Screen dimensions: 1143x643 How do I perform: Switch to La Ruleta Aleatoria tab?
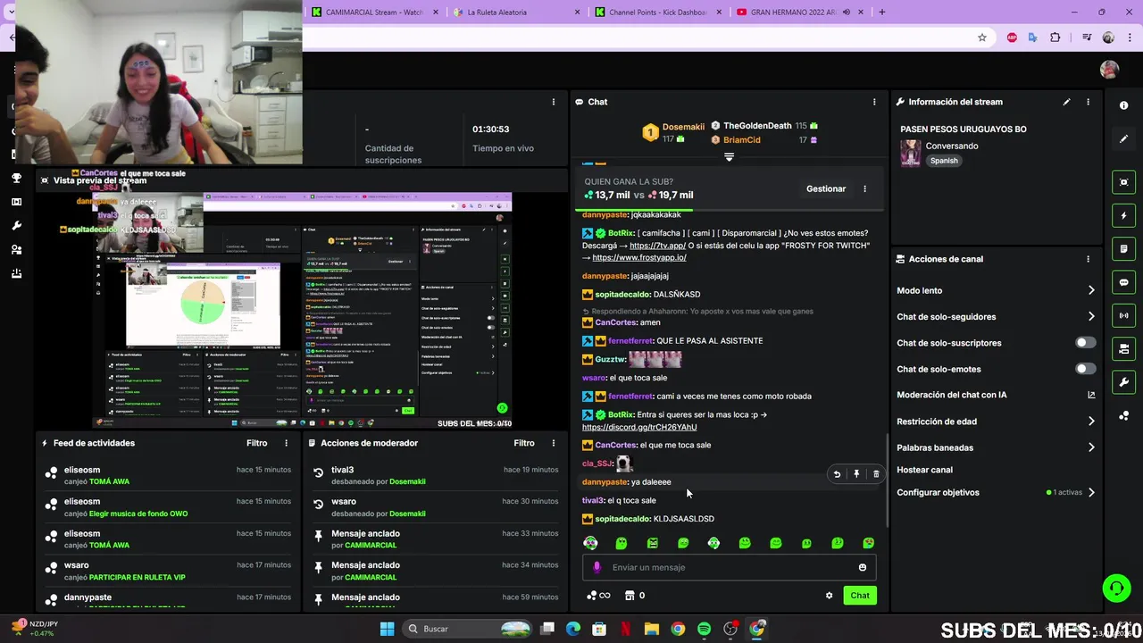click(516, 13)
